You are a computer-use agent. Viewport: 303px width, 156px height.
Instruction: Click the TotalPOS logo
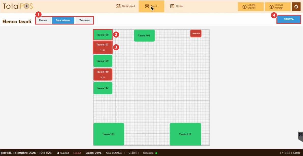[x=18, y=6]
